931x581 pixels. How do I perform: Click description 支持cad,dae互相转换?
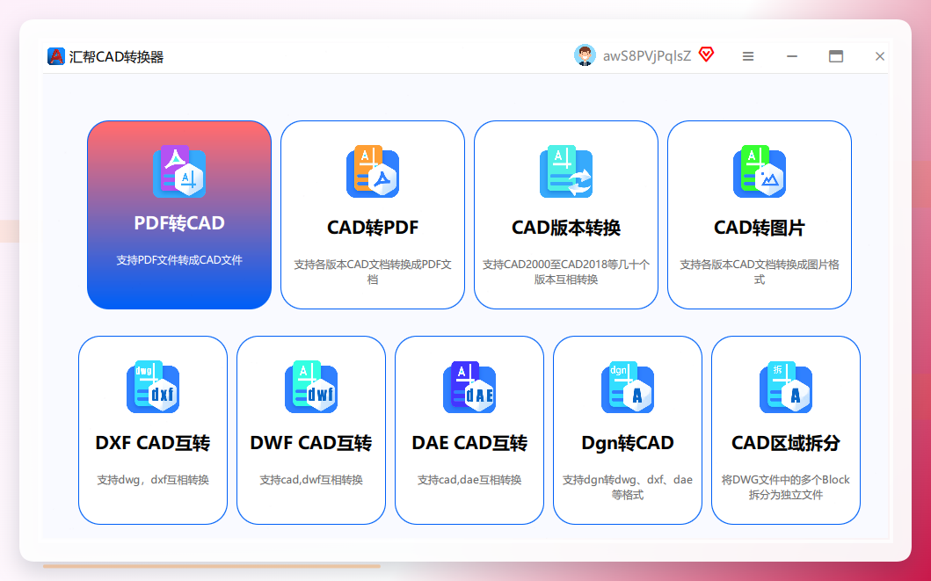469,480
